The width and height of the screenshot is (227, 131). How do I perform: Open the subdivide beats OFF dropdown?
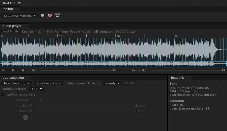pos(37,89)
